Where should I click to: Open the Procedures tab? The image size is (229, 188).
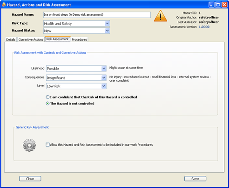(x=79, y=39)
